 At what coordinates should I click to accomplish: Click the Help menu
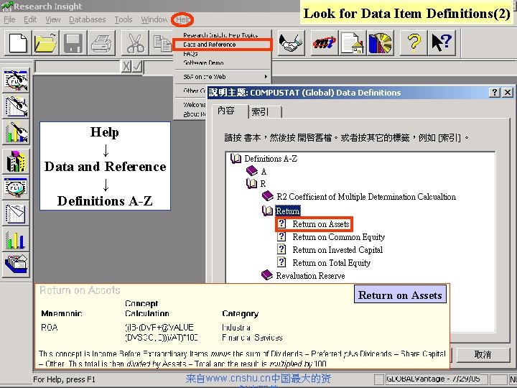[182, 20]
